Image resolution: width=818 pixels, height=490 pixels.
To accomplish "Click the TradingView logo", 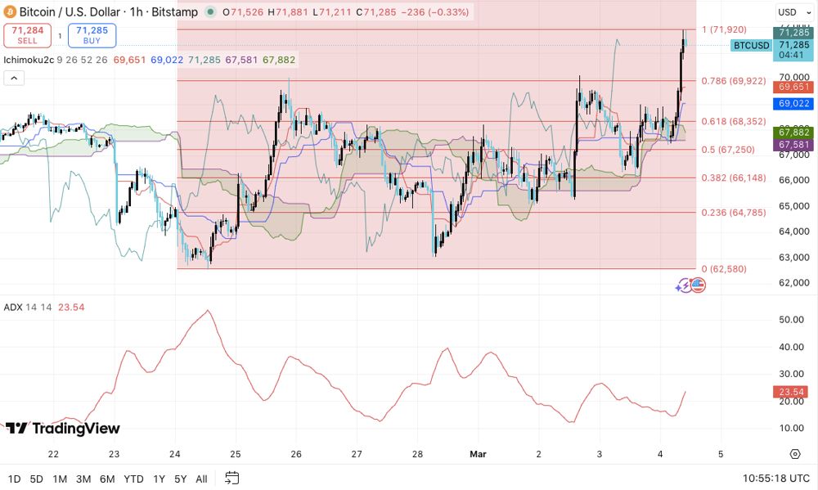I will [63, 429].
